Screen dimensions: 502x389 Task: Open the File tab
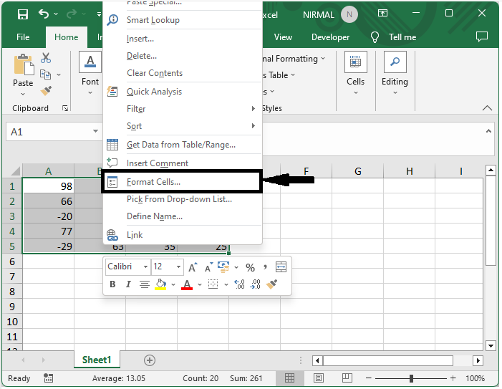[23, 37]
